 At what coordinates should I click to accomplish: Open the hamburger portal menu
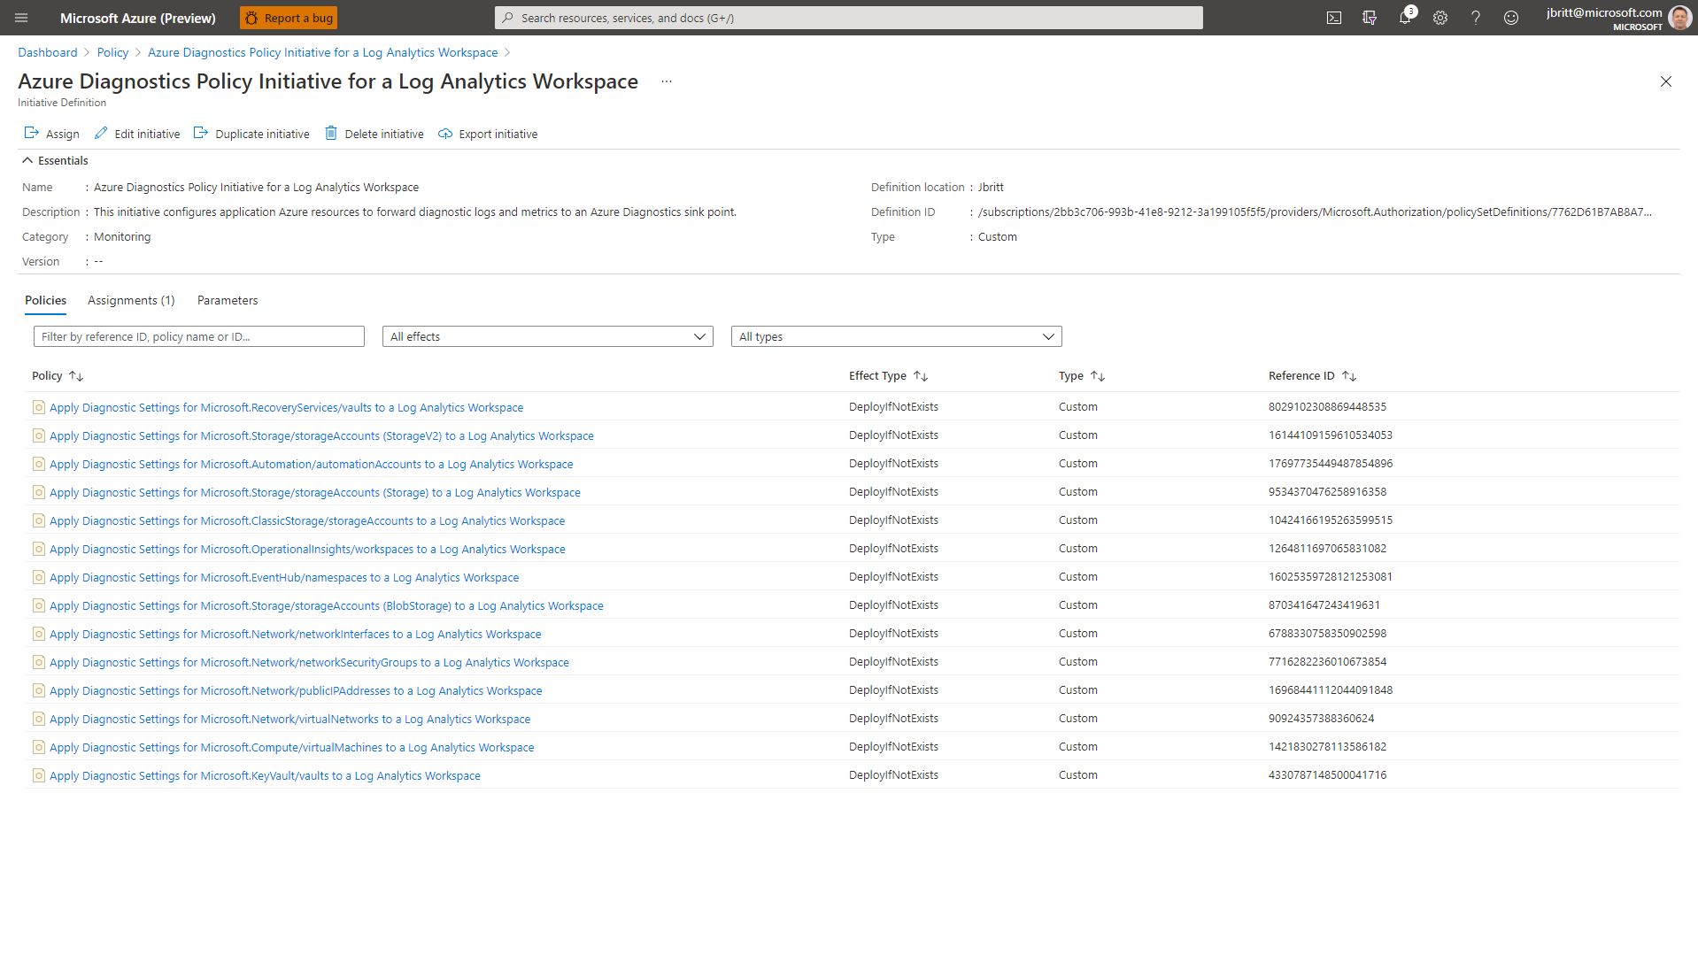(x=21, y=18)
